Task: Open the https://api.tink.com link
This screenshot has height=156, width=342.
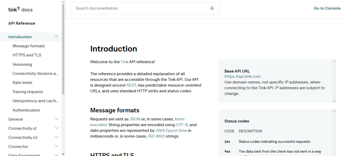Action: pyautogui.click(x=242, y=76)
